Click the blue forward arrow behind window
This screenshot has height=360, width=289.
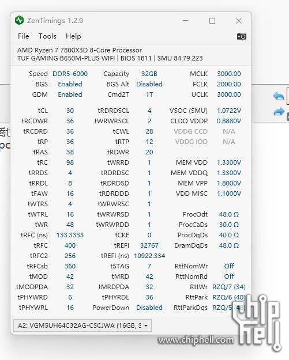point(279,112)
